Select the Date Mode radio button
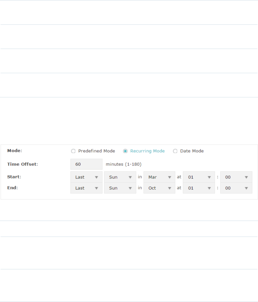Viewport: 258px width, 302px height. tap(175, 151)
